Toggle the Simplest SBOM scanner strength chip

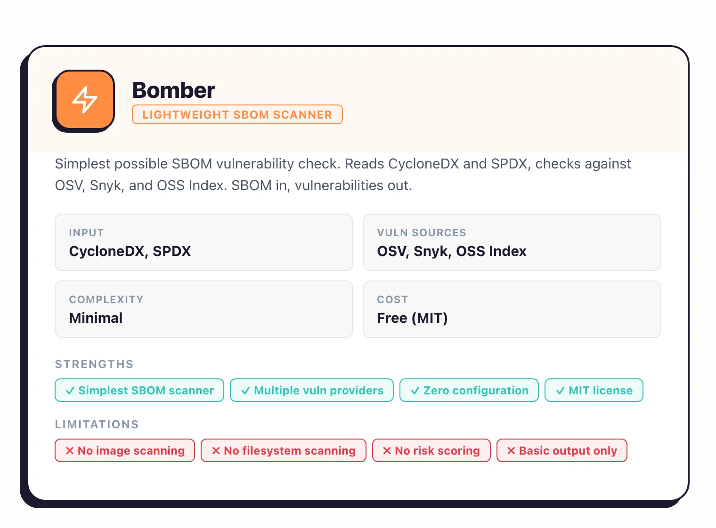point(139,390)
